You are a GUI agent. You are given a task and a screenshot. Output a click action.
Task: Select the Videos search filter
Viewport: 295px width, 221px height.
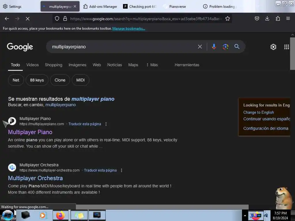point(33,65)
